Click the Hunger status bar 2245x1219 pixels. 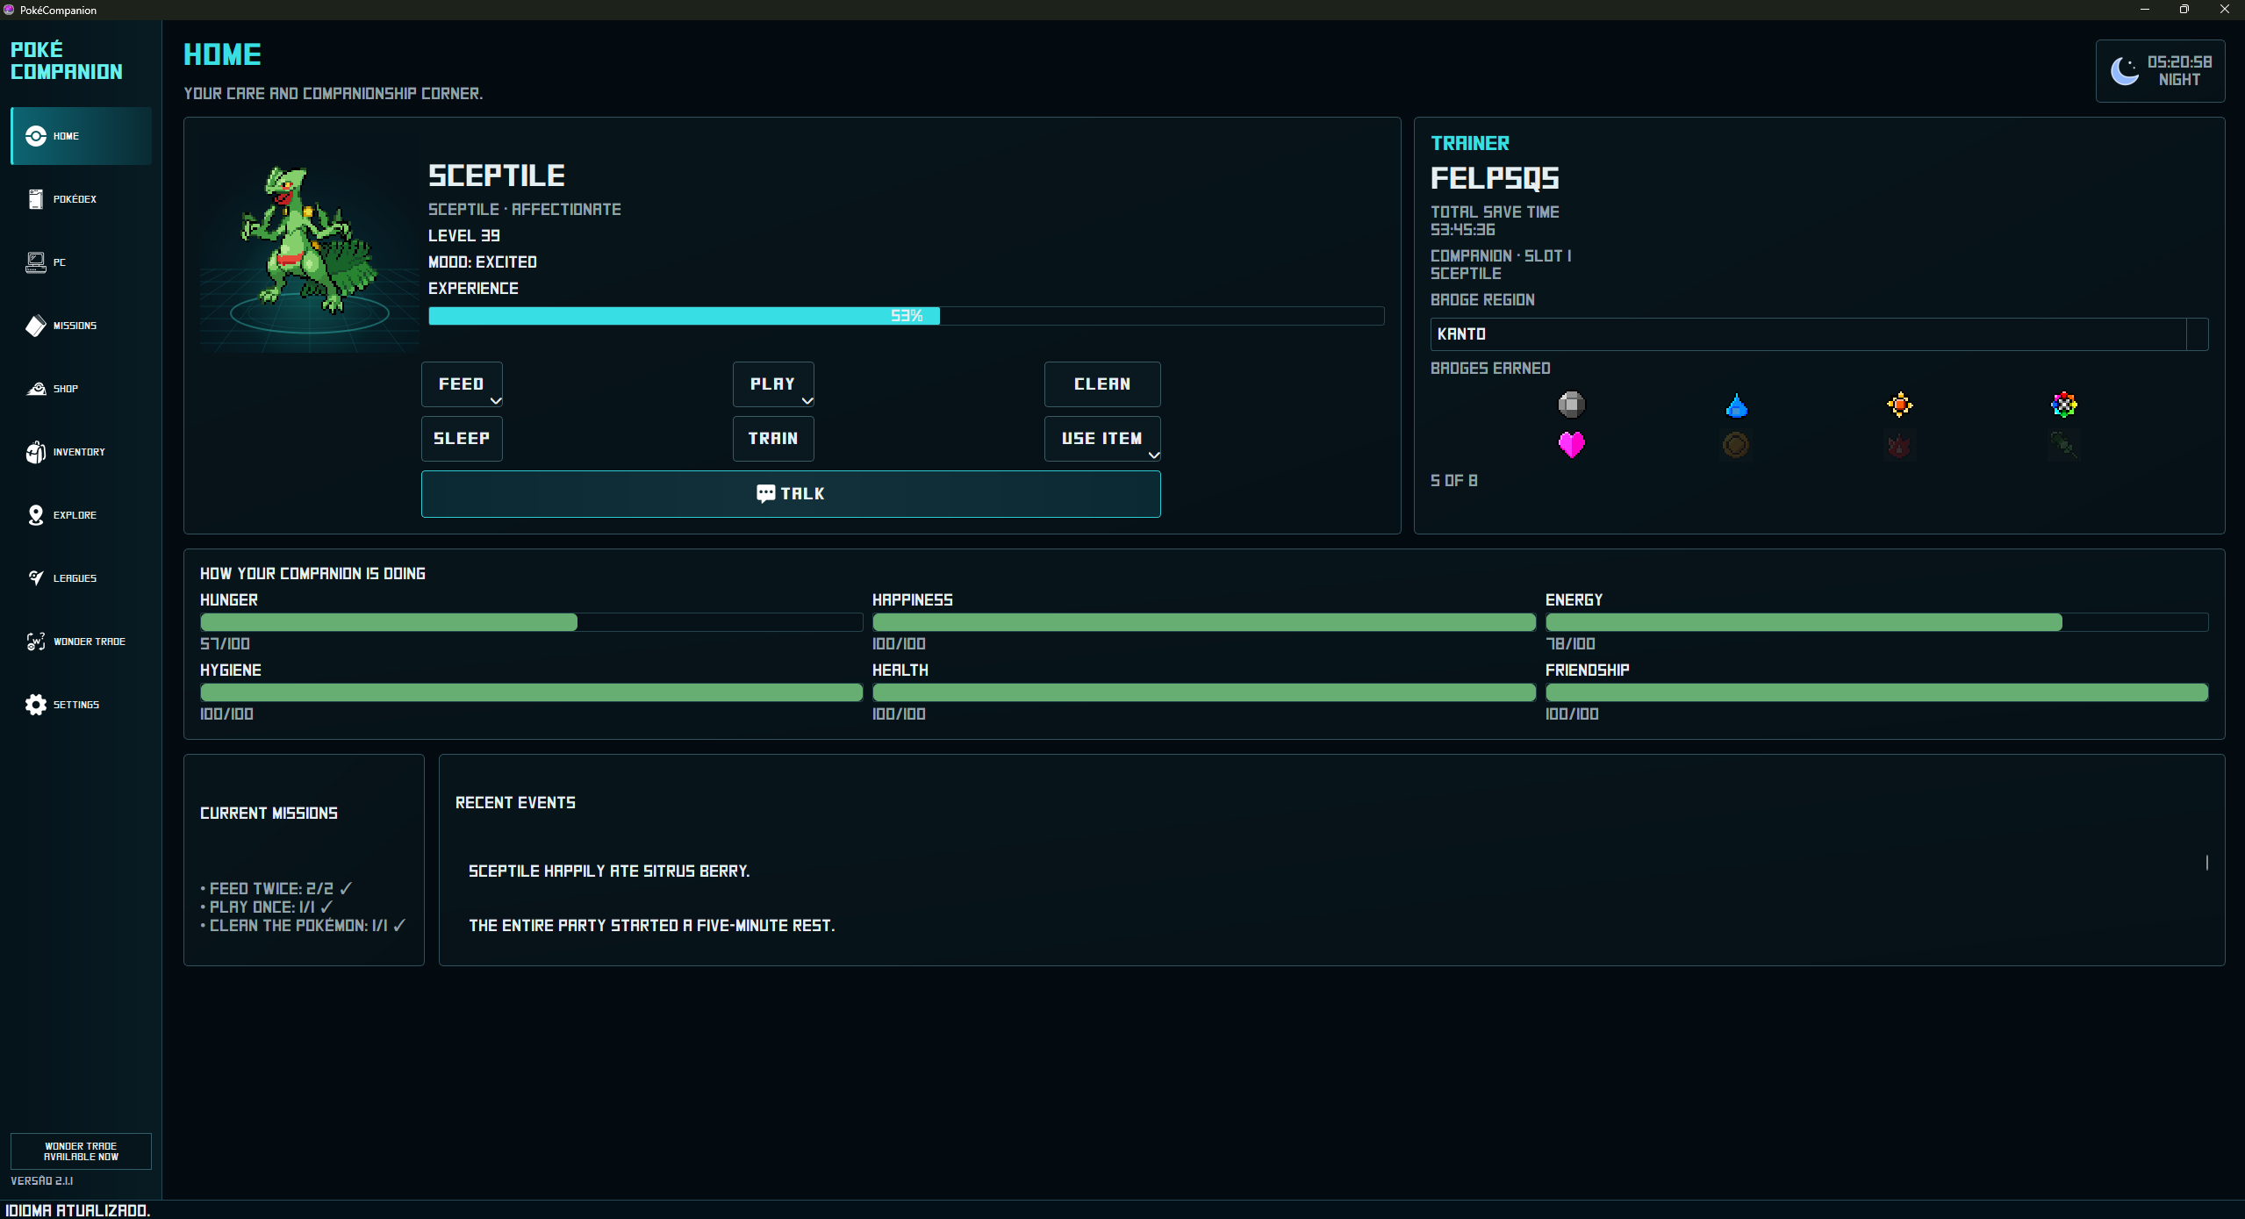(x=532, y=622)
